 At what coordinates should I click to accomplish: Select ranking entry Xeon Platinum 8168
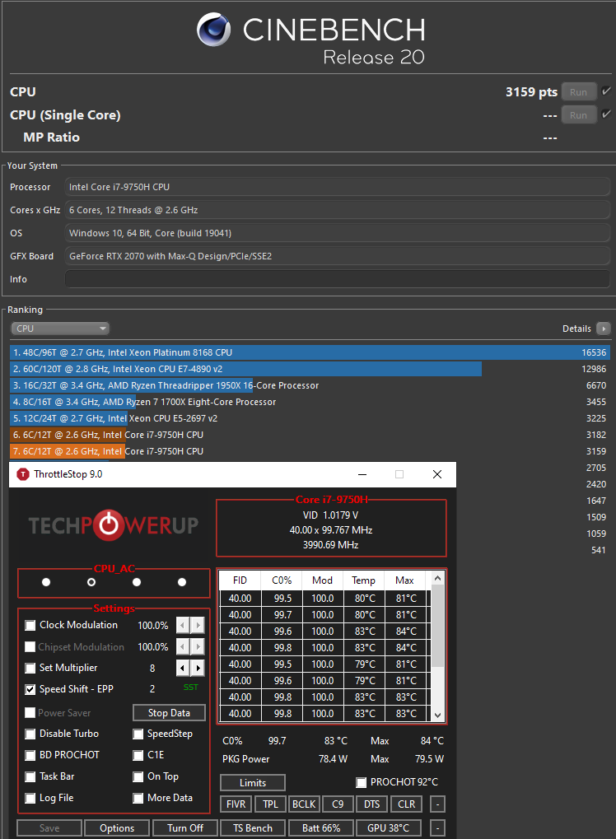tap(310, 352)
